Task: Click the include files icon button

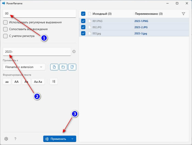Action: tap(54, 67)
